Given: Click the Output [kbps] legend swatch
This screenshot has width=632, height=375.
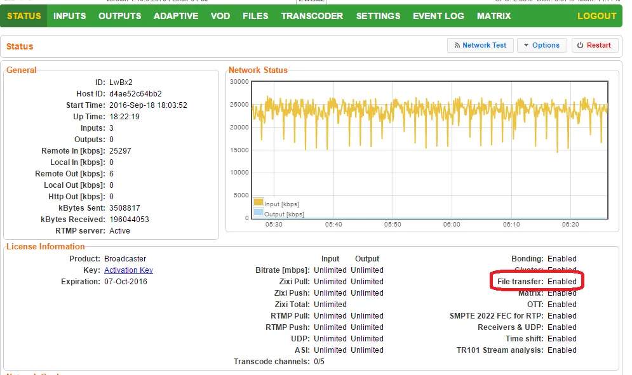Looking at the screenshot, I should 259,213.
